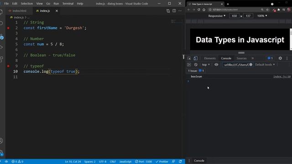This screenshot has height=164, width=292.
Task: Open the DevTools customize menu
Action: tap(287, 58)
